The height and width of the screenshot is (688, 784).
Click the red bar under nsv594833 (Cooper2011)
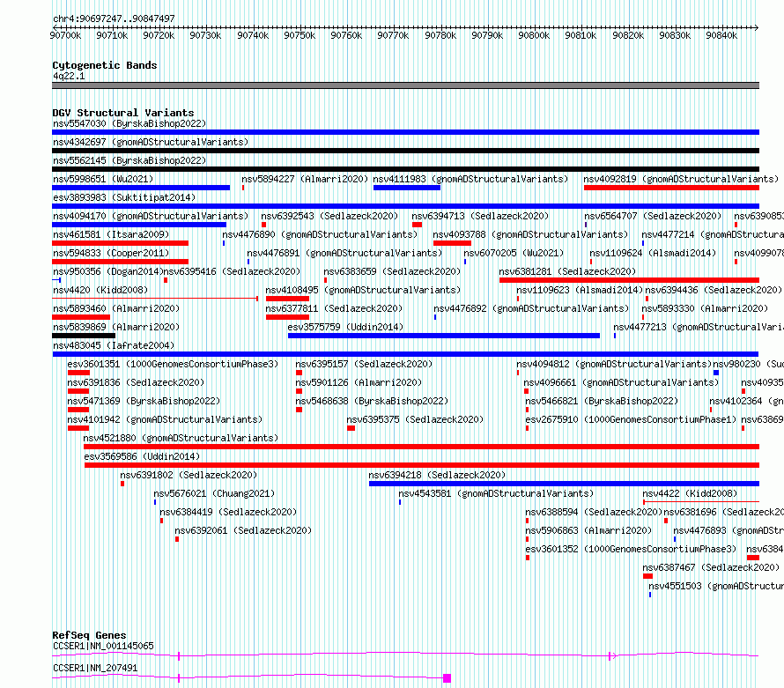[120, 262]
